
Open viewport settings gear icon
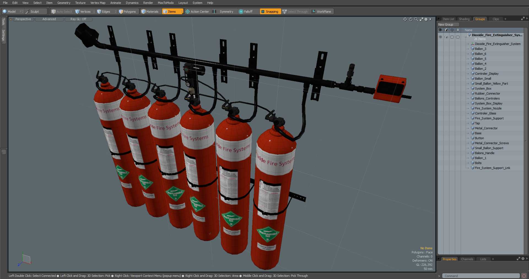click(426, 19)
